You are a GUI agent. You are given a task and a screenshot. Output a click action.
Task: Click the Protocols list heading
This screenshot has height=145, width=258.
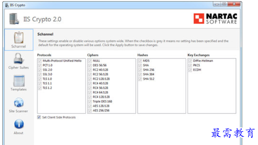point(44,55)
